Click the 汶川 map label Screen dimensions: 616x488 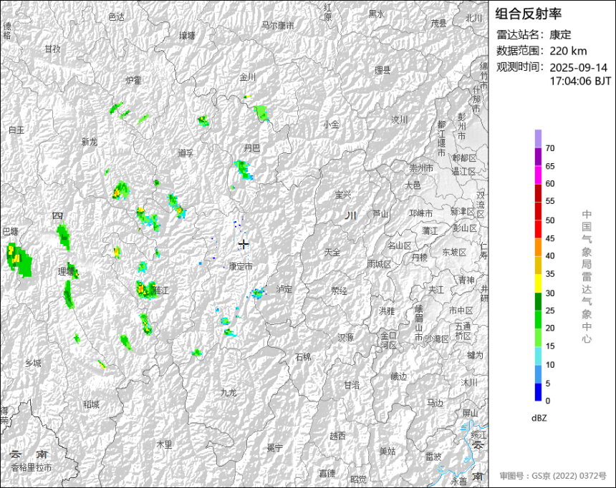[x=399, y=119]
